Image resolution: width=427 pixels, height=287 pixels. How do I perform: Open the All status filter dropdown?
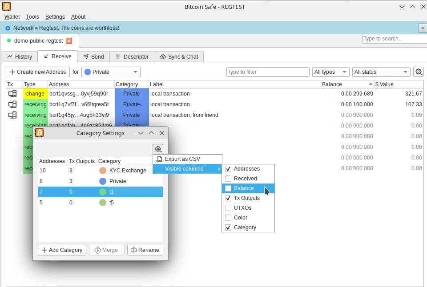pos(381,72)
